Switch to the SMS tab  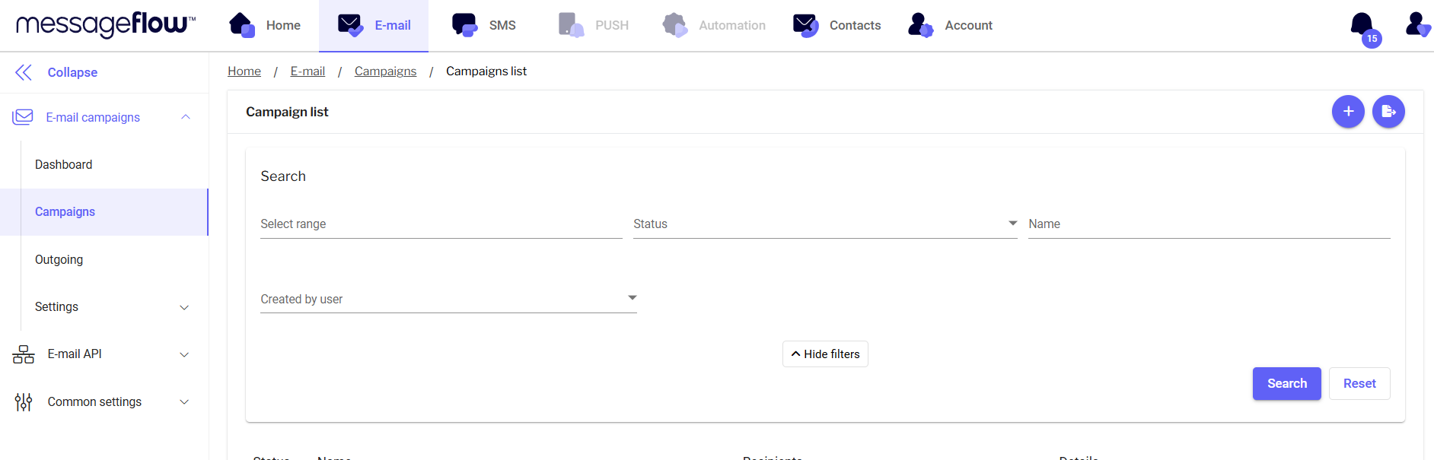(x=484, y=25)
